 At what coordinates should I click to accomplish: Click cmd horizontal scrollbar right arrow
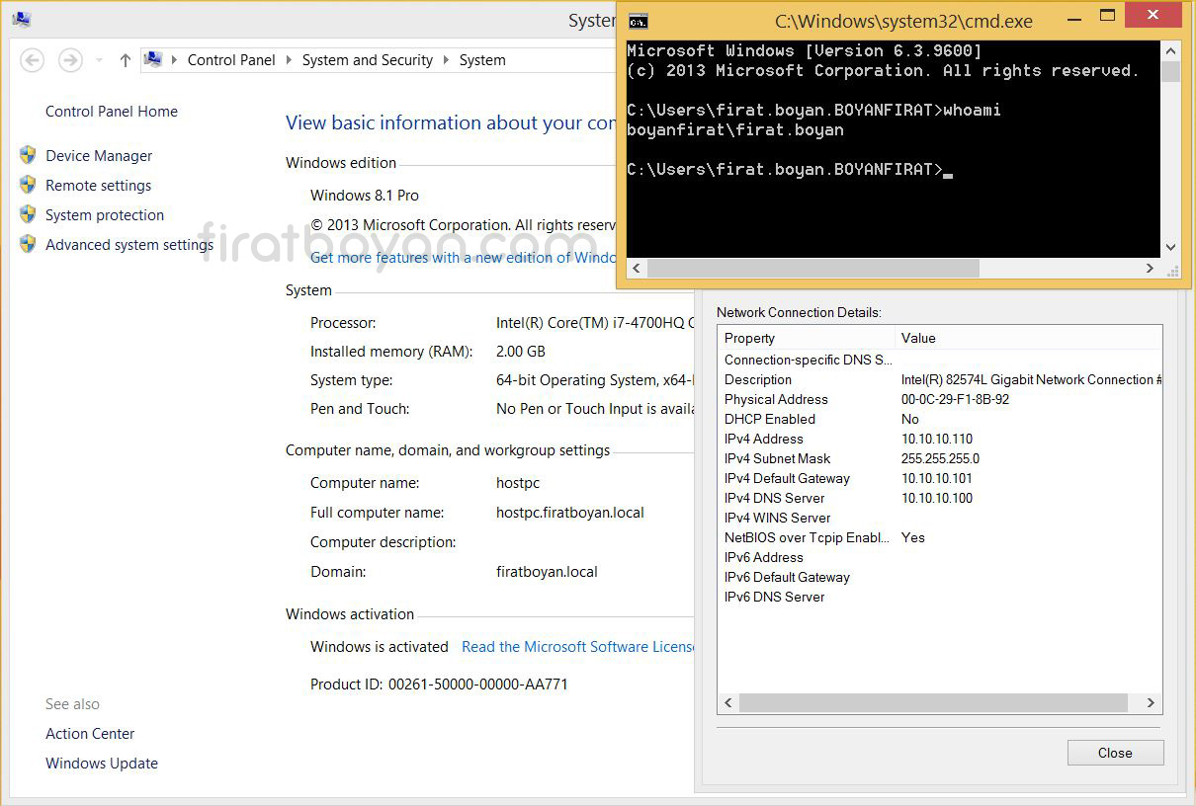[x=1151, y=268]
